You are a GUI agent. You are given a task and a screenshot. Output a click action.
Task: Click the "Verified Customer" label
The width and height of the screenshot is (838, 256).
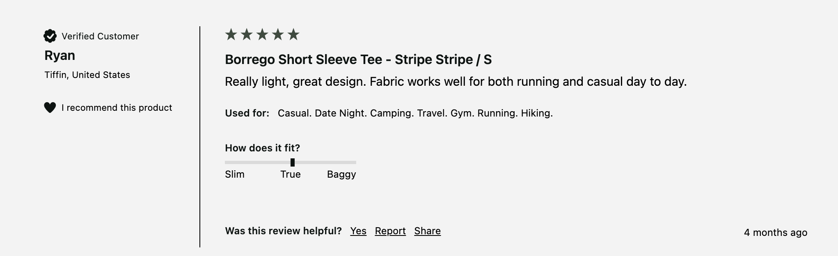click(100, 36)
